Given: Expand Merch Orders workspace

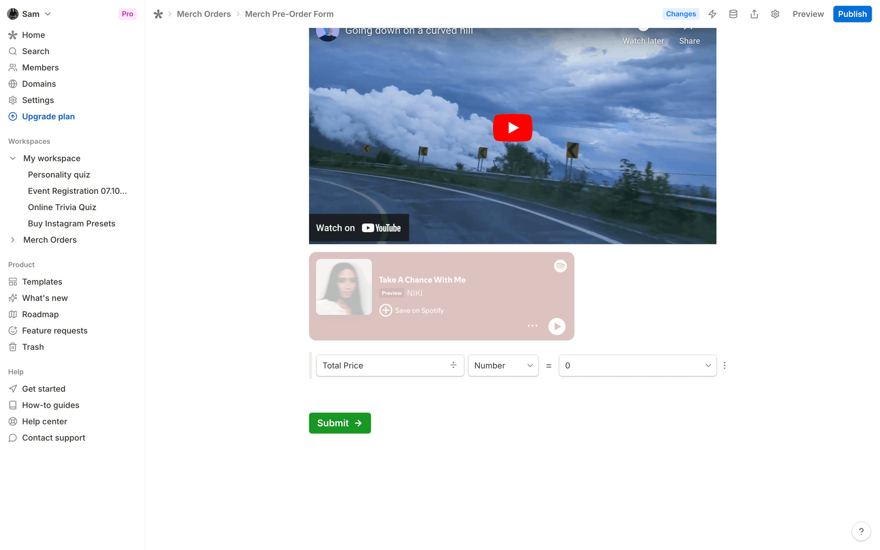Looking at the screenshot, I should pos(13,240).
